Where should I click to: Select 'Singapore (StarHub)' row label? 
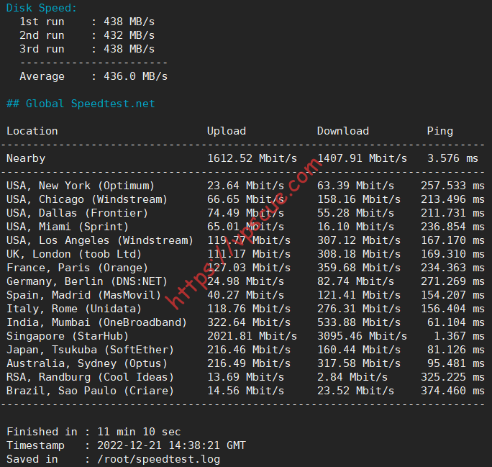pos(68,336)
